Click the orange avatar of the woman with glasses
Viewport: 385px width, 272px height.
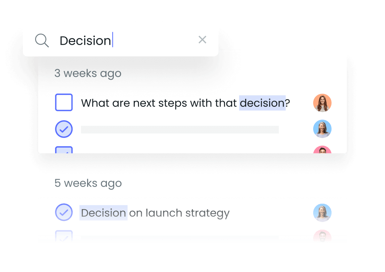[322, 103]
